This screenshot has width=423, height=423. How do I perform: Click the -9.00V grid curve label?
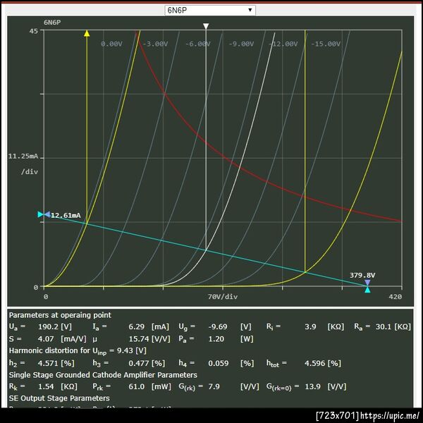(x=241, y=44)
